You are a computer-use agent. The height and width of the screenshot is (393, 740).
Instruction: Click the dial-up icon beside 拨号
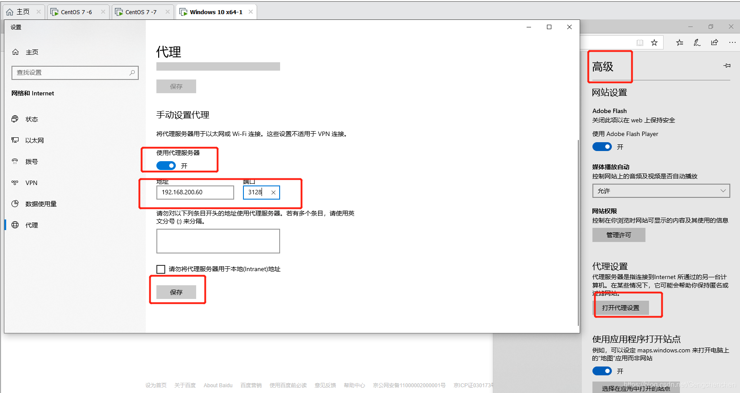tap(15, 161)
